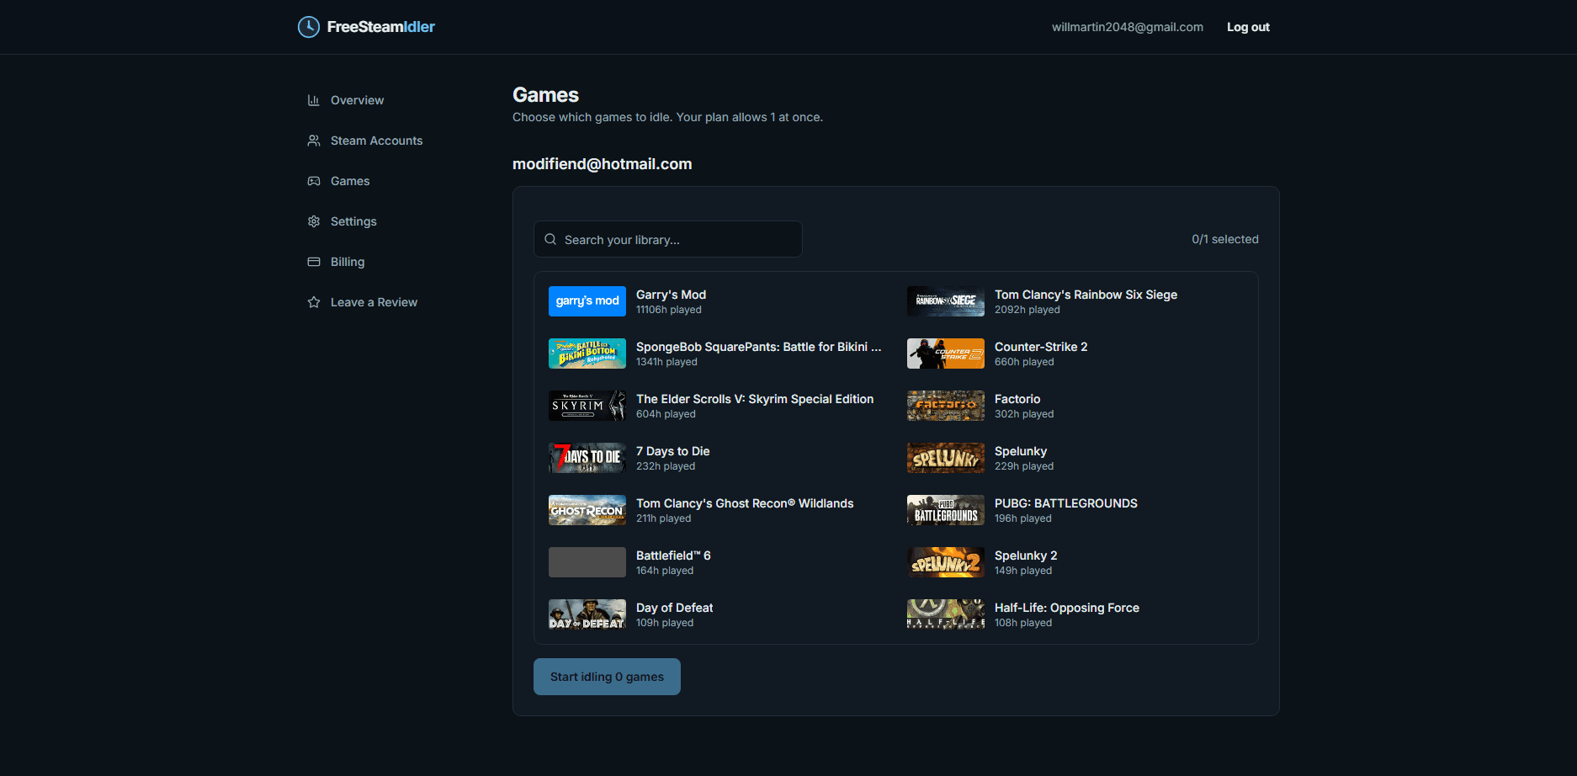Click The Elder Scrolls V: Skyrim title
Image resolution: width=1577 pixels, height=776 pixels.
click(755, 399)
